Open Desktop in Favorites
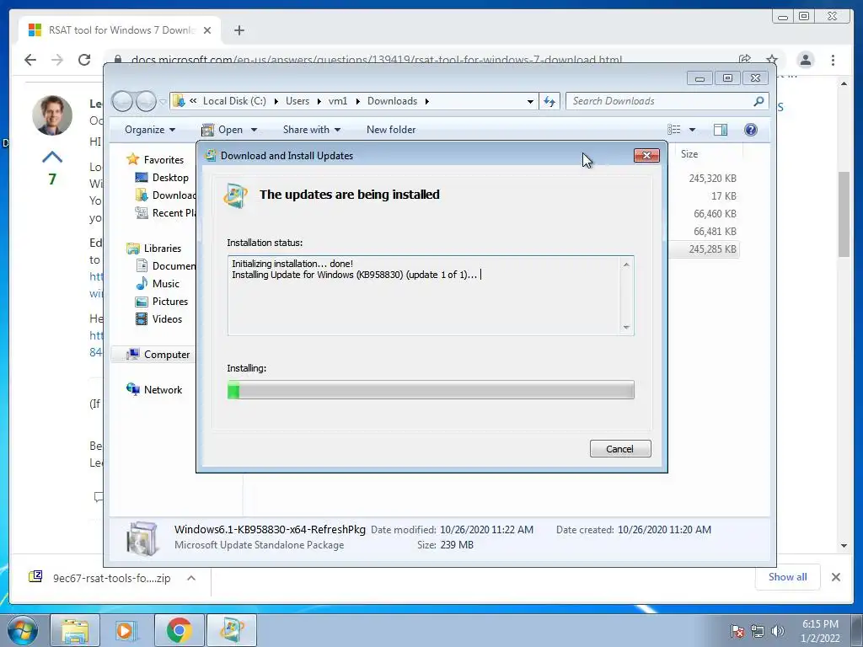This screenshot has height=647, width=863. [x=170, y=178]
